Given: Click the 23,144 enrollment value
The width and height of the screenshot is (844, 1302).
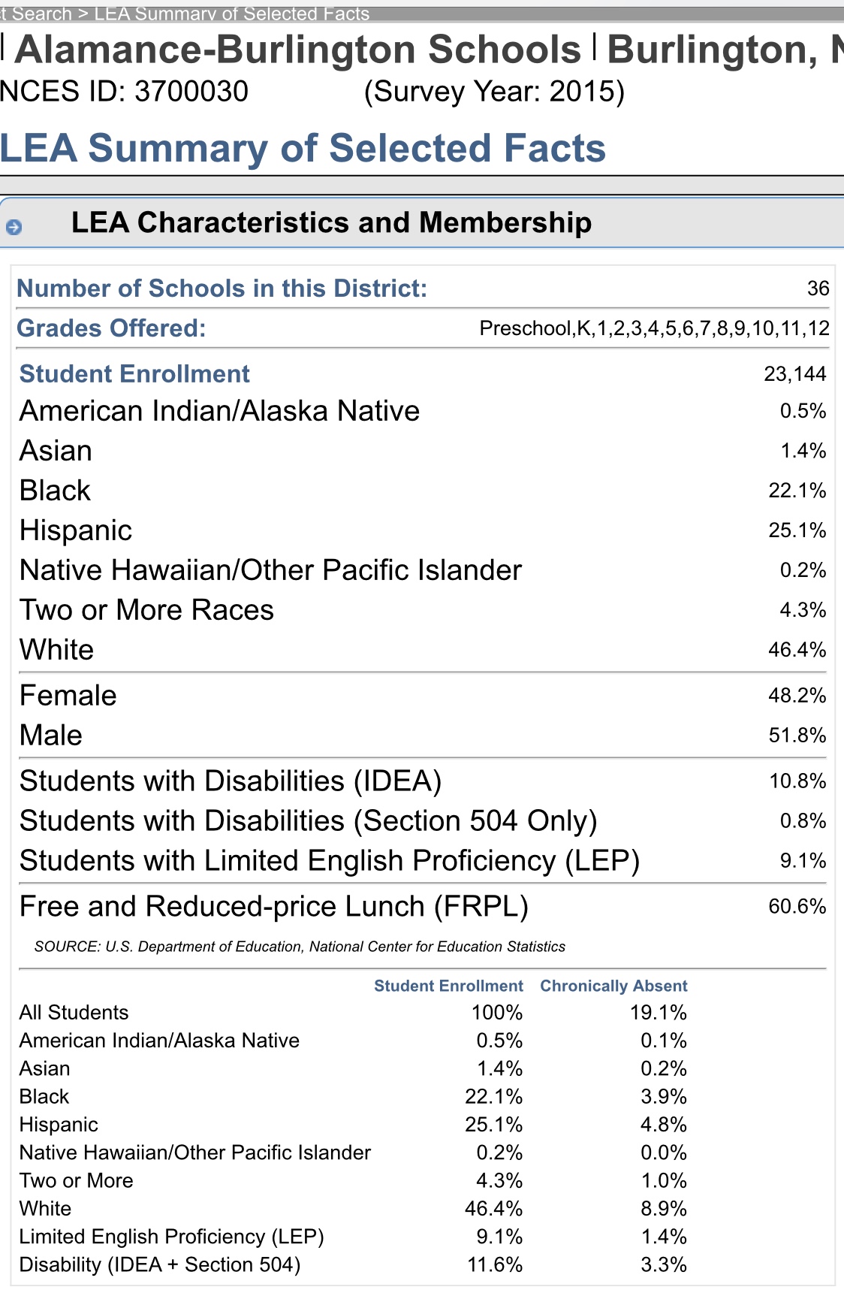Looking at the screenshot, I should click(794, 374).
